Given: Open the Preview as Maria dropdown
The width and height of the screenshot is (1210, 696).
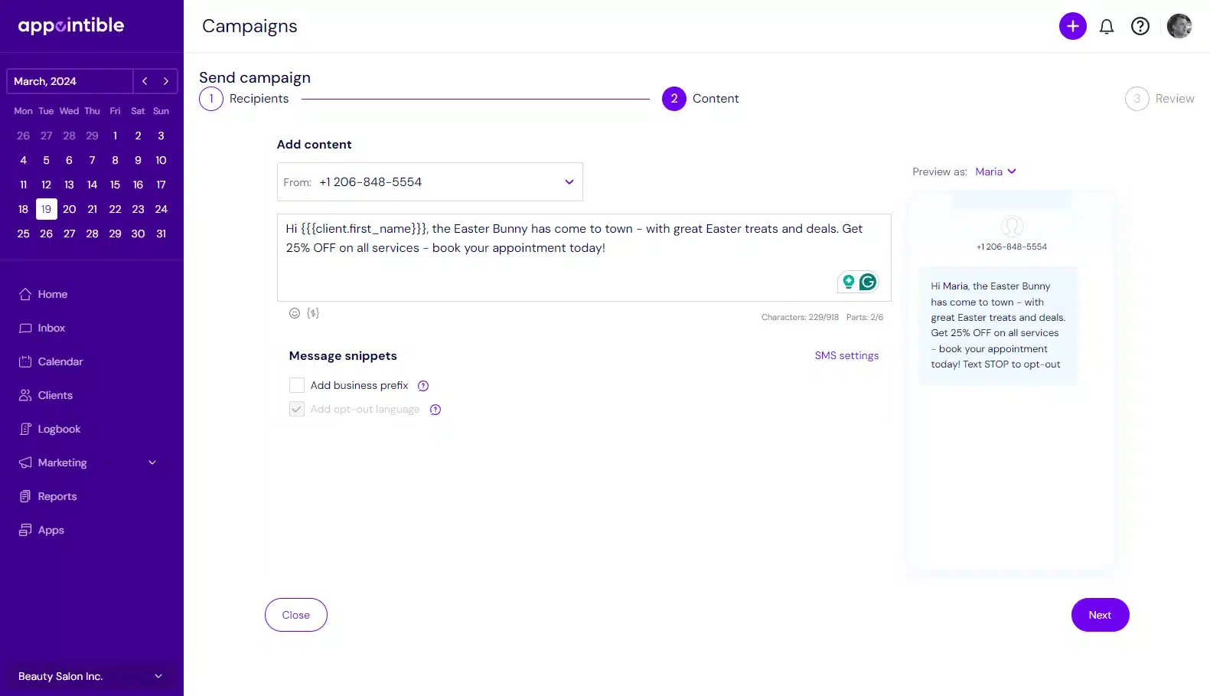Looking at the screenshot, I should coord(996,172).
